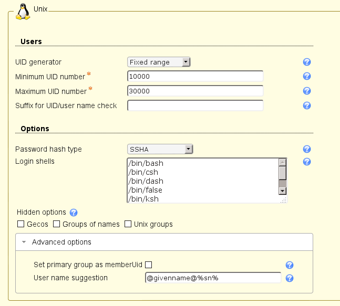This screenshot has height=306, width=340.
Task: Open the Password hash type dropdown
Action: [161, 149]
